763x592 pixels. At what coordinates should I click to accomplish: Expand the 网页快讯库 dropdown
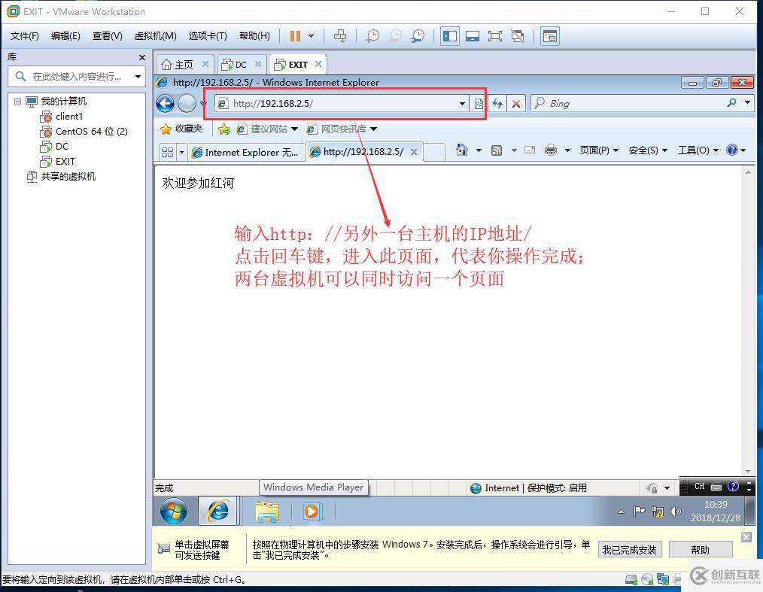373,129
